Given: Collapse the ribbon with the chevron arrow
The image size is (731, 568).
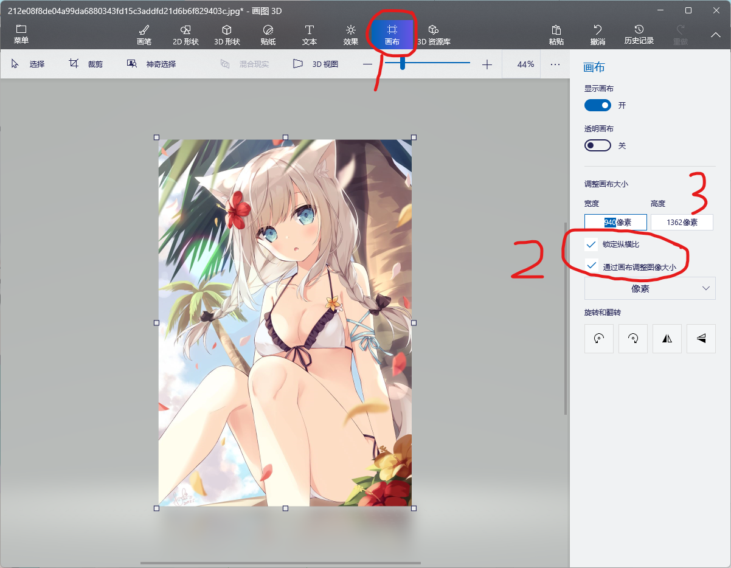Looking at the screenshot, I should (716, 35).
